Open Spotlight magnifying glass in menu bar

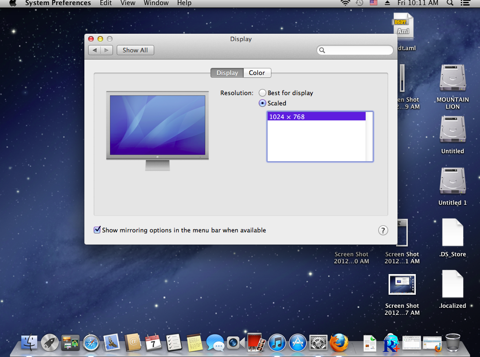pyautogui.click(x=450, y=3)
